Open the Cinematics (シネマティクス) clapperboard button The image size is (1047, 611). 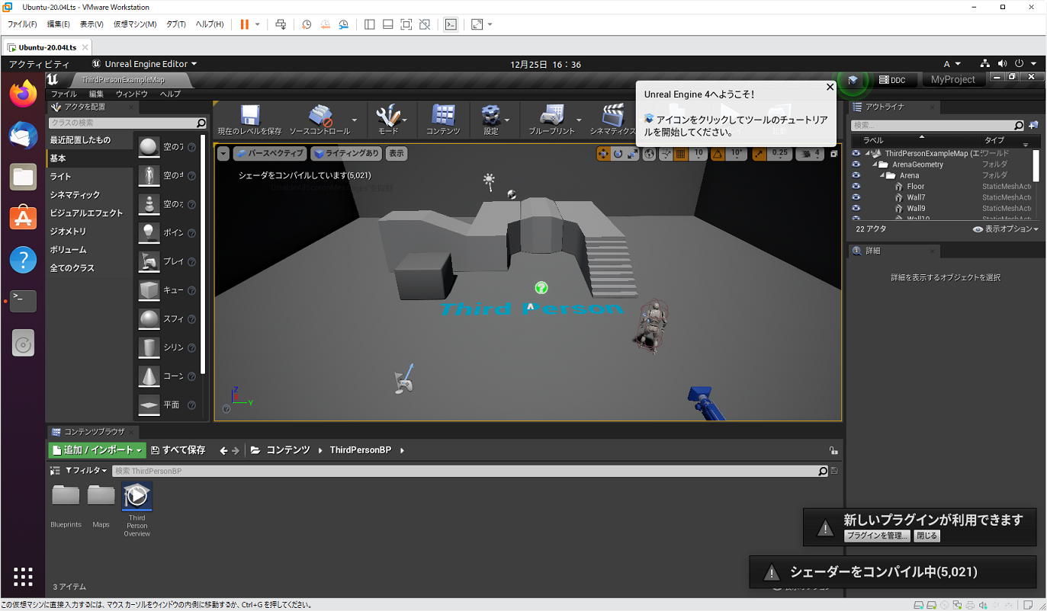(x=612, y=120)
